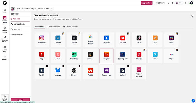Select the AliExpress network tile

(x=107, y=56)
